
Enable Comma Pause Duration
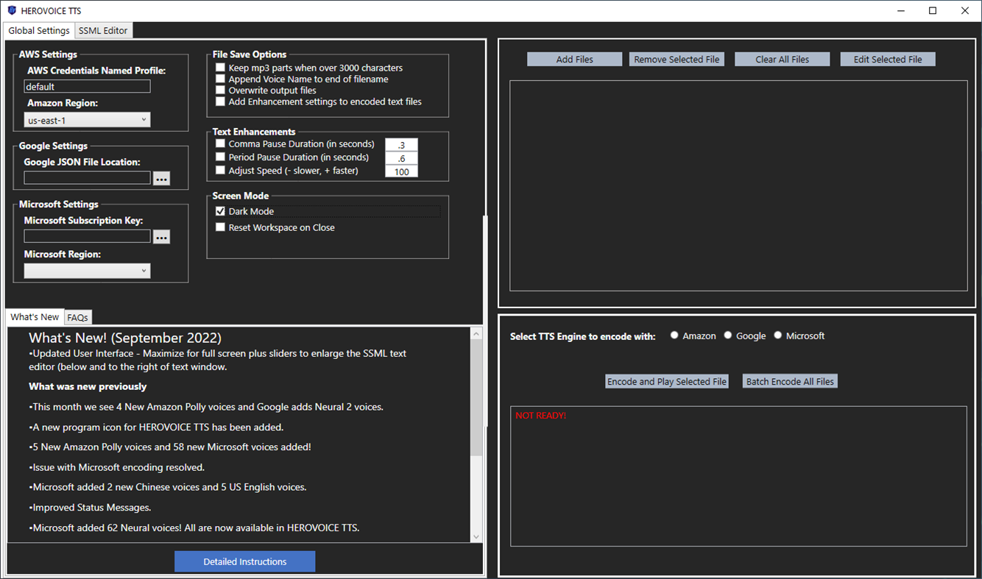point(220,143)
